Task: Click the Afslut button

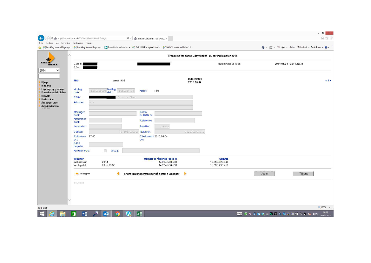Action: point(265,174)
